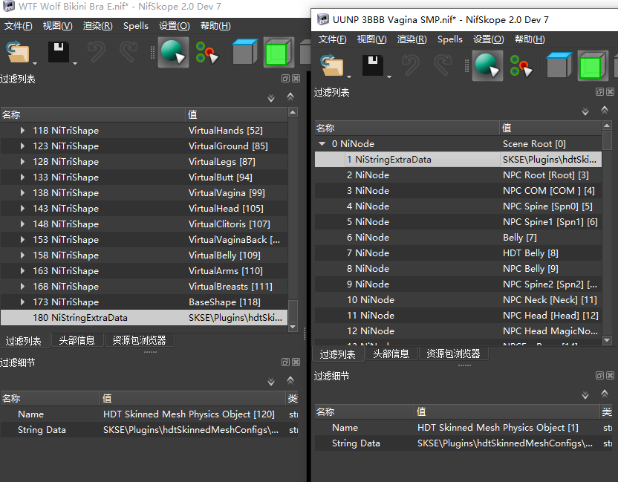Image resolution: width=618 pixels, height=482 pixels.
Task: Open 渲染(R) menu in left window
Action: (98, 26)
